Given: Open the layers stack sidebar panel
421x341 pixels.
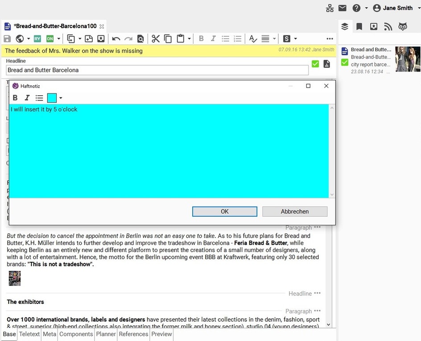Looking at the screenshot, I should (345, 27).
